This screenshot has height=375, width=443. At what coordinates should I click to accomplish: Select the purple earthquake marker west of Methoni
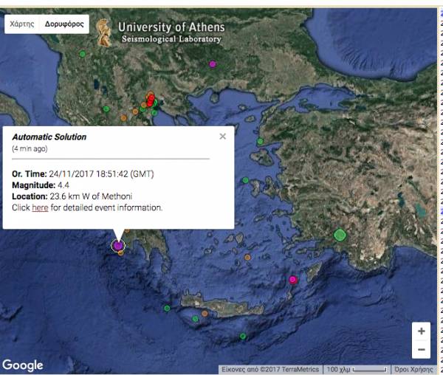pyautogui.click(x=118, y=246)
